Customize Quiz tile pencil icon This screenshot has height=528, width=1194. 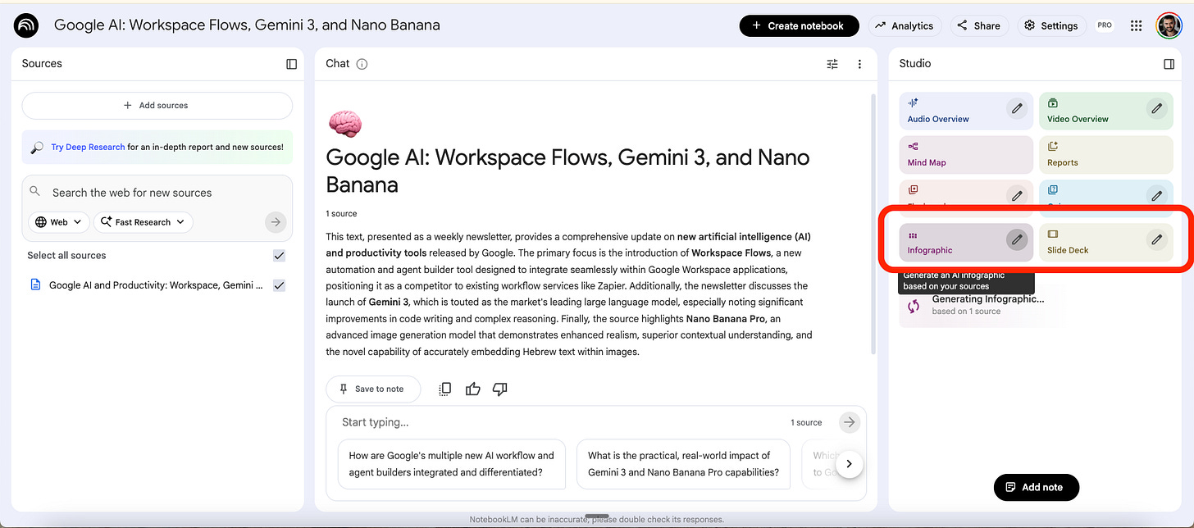click(1156, 196)
